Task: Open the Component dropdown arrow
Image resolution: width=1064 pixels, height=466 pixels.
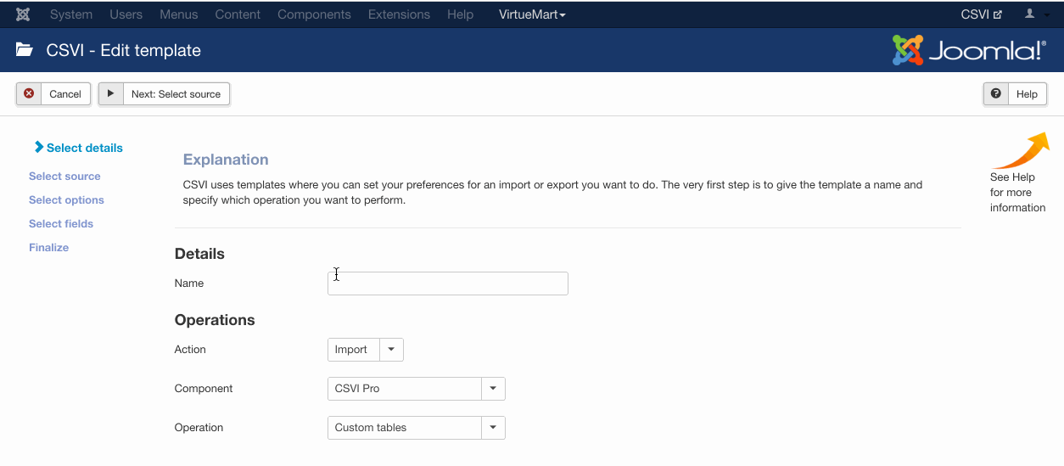Action: tap(493, 389)
